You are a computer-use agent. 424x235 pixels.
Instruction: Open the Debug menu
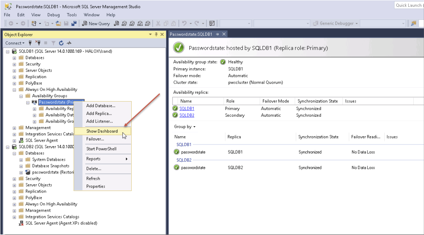54,15
